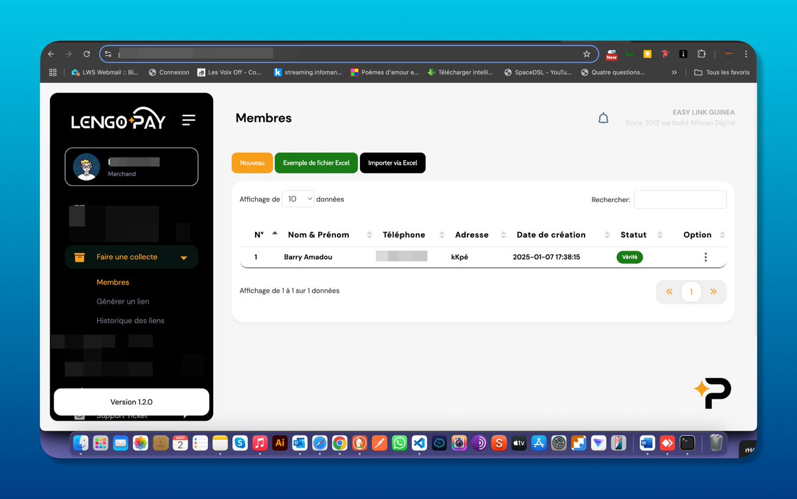Open the LWS Webmail bookmark
797x499 pixels.
(105, 72)
